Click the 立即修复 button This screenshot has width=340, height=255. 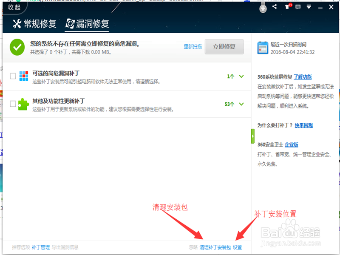point(224,47)
